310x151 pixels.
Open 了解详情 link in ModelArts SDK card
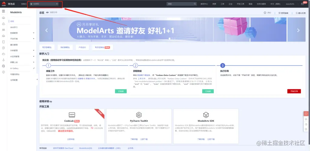click(201, 139)
